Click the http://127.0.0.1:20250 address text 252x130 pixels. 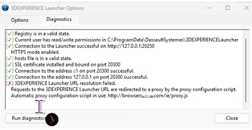pyautogui.click(x=131, y=46)
